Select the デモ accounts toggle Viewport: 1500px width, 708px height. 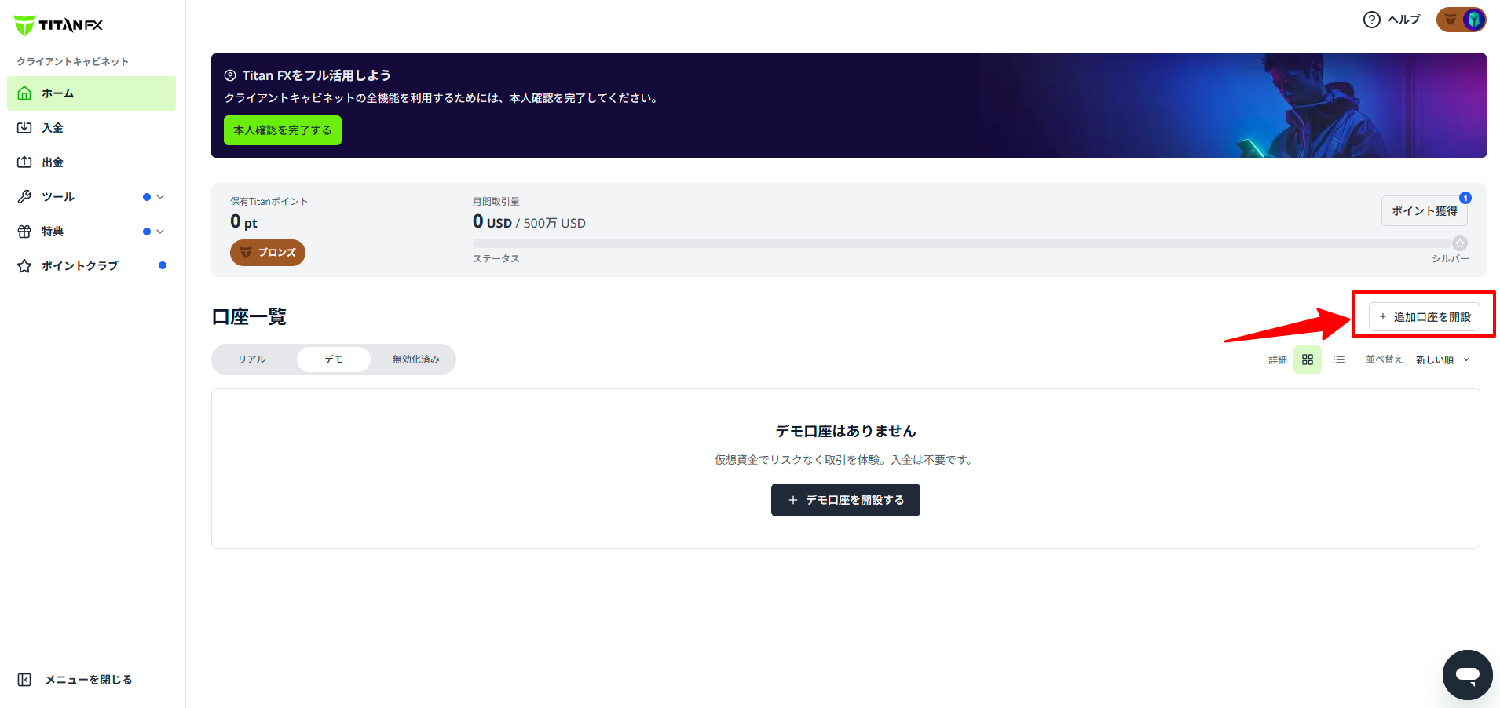pyautogui.click(x=334, y=359)
